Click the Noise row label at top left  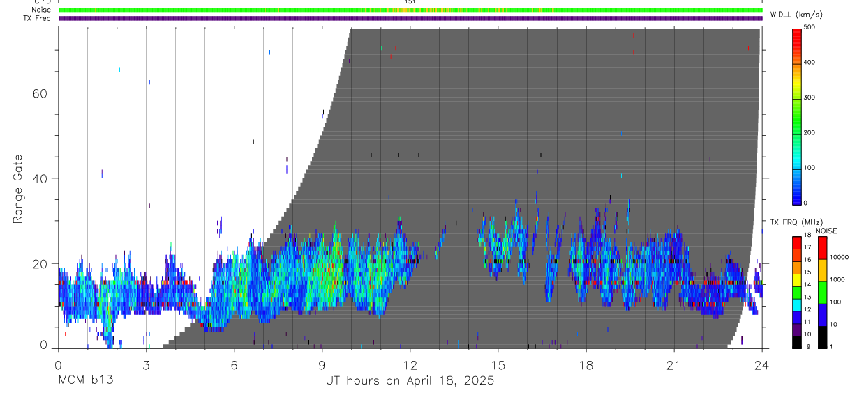tap(41, 10)
